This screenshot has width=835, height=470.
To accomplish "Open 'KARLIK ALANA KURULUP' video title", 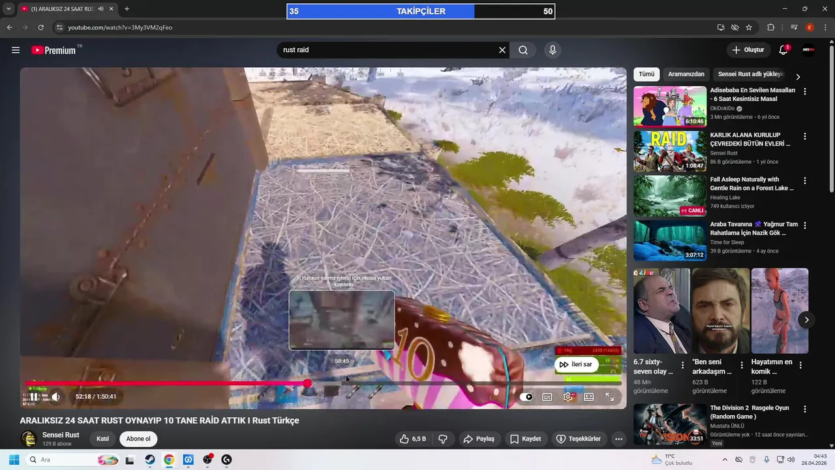I will click(750, 139).
